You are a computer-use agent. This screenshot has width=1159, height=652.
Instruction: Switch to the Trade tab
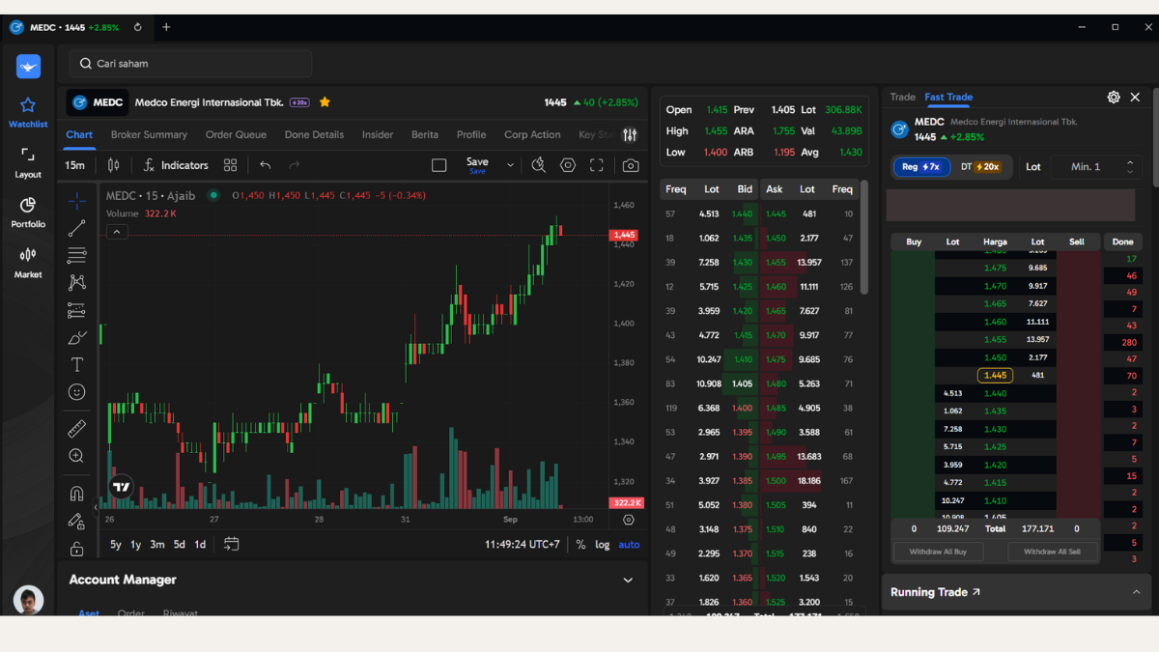[x=902, y=97]
